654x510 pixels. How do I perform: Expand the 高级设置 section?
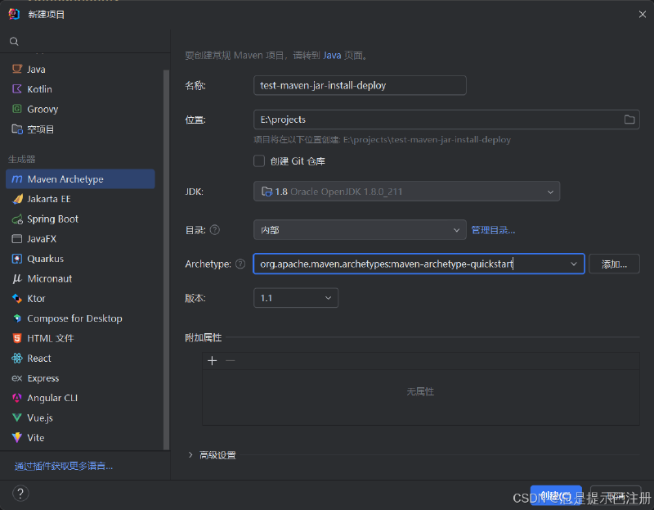[190, 455]
